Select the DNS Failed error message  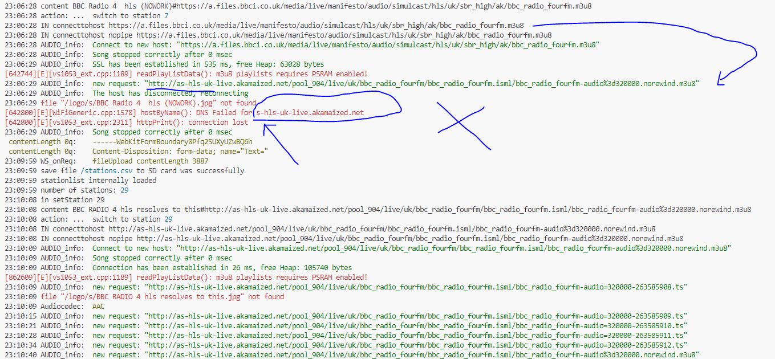pyautogui.click(x=228, y=112)
